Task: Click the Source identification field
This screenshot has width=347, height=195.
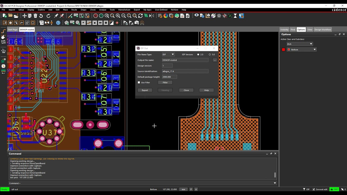Action: [185, 71]
